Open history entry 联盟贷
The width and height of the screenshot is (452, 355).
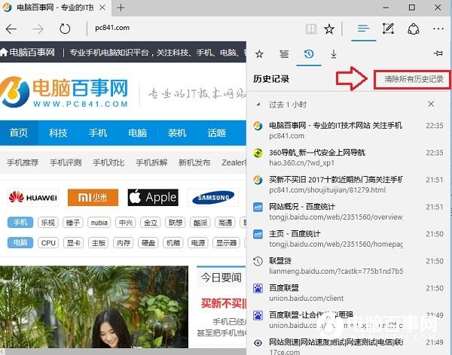(349, 265)
